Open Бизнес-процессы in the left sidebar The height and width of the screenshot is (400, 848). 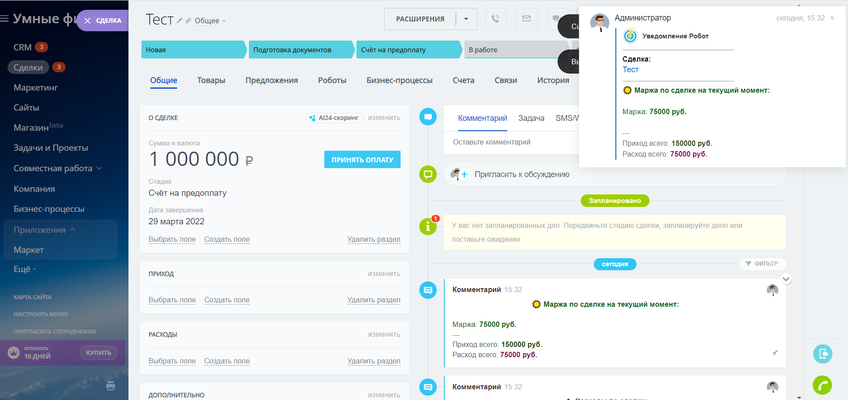click(x=49, y=209)
